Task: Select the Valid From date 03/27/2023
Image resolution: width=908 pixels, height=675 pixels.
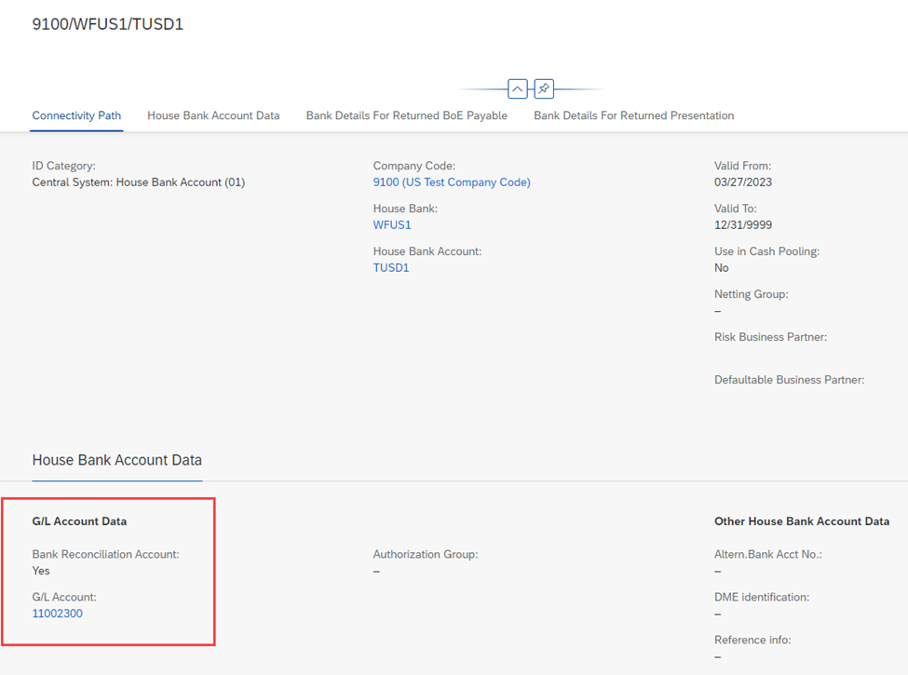Action: pyautogui.click(x=743, y=182)
